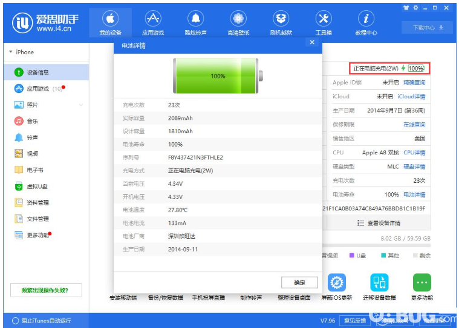This screenshot has height=328, width=459.
Task: Click the 意见反馈 button in status bar
Action: (x=355, y=321)
